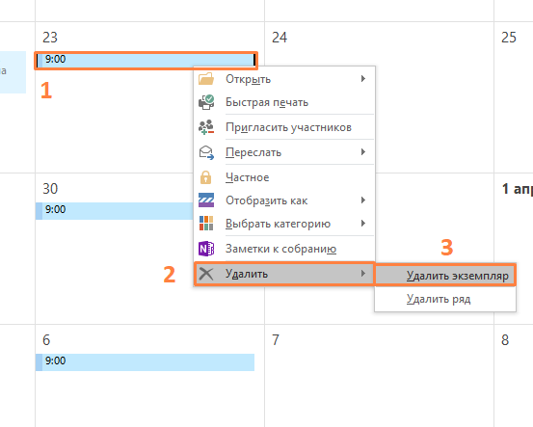Screen dimensions: 533x427
Task: Click the colored squares category icon
Action: pos(206,224)
